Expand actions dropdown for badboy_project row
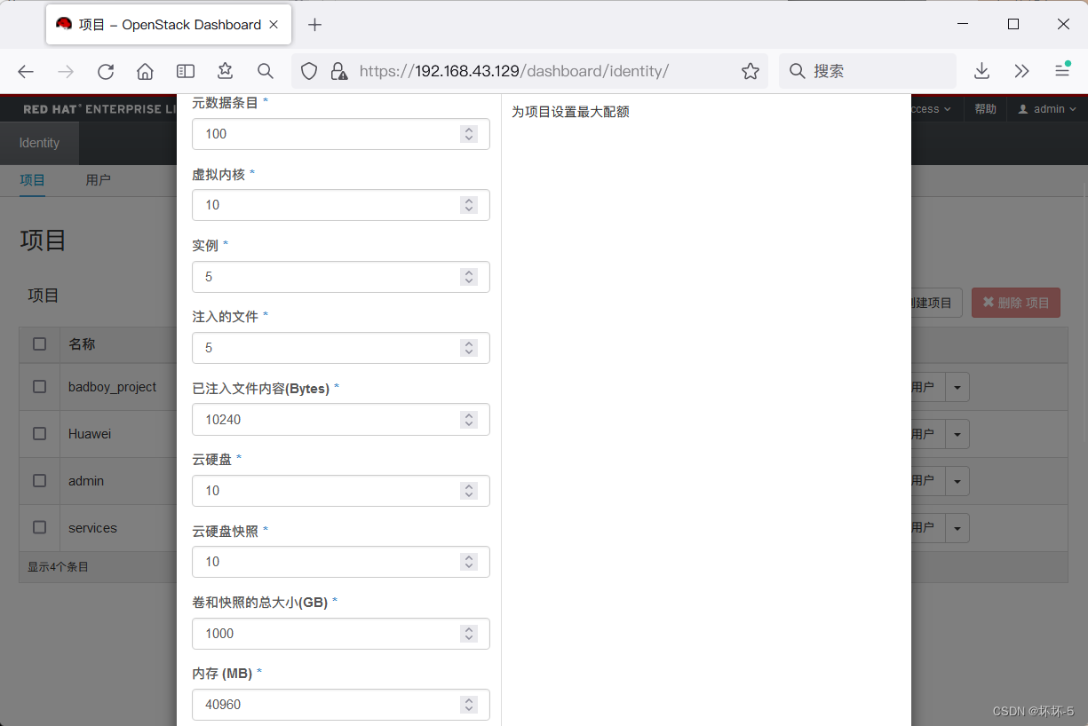This screenshot has height=726, width=1088. (957, 387)
